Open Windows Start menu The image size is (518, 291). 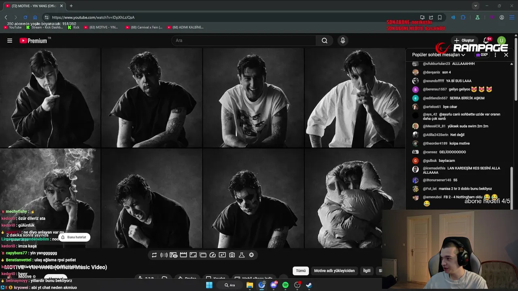(x=209, y=285)
